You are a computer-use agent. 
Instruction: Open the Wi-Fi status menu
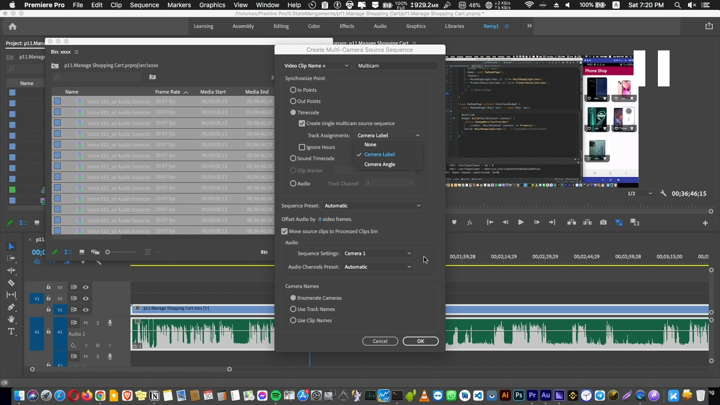[529, 5]
